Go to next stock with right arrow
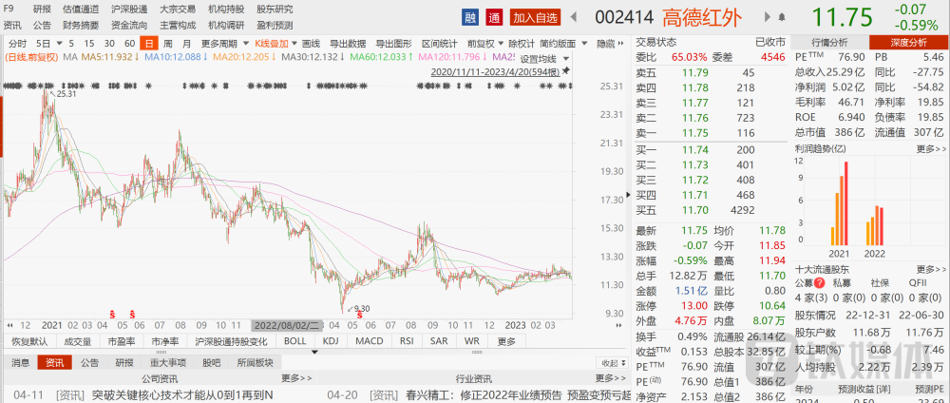Image resolution: width=950 pixels, height=403 pixels. 767,17
